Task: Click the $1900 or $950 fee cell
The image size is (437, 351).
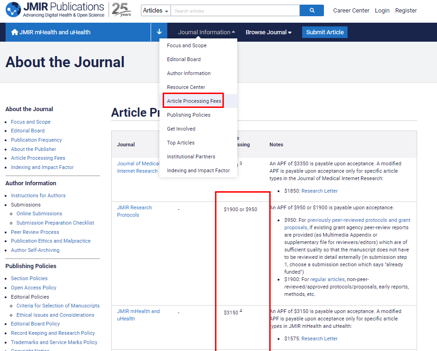Action: tap(240, 209)
